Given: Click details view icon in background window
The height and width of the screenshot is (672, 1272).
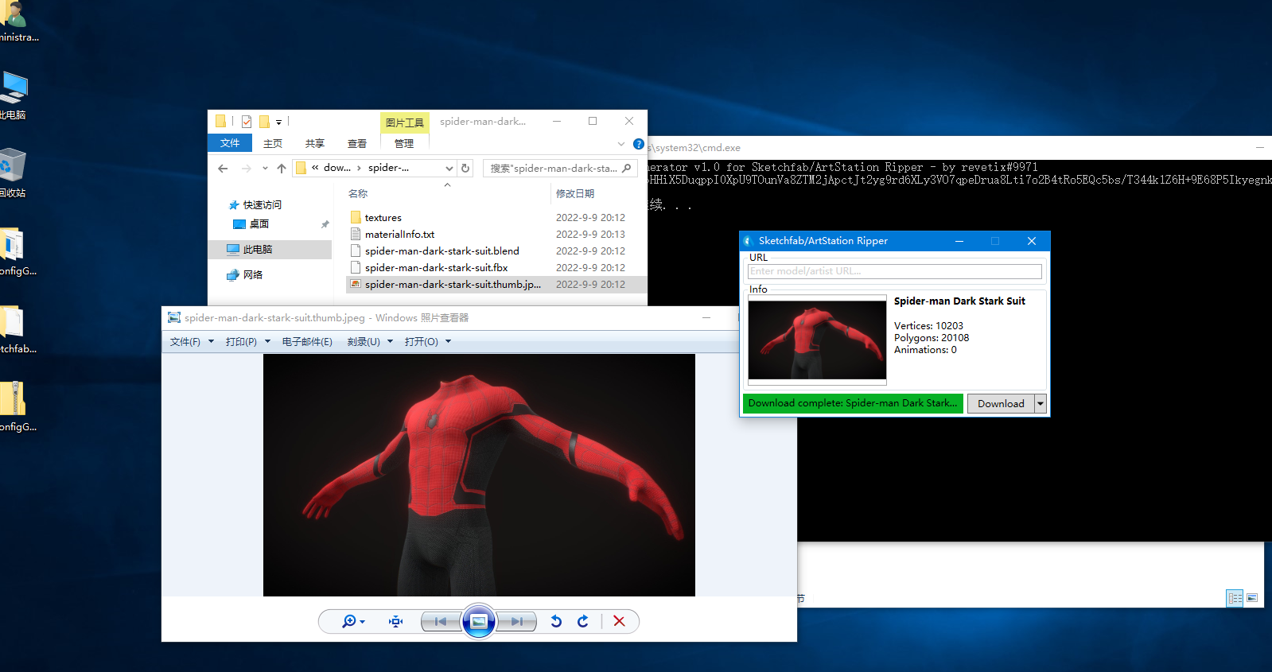Looking at the screenshot, I should 1235,598.
